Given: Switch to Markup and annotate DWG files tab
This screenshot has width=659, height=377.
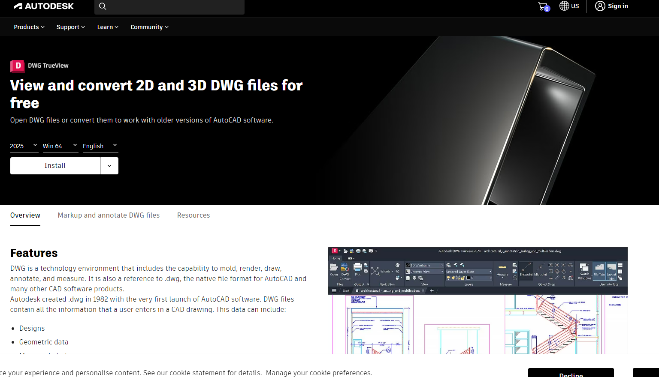Looking at the screenshot, I should coord(109,215).
